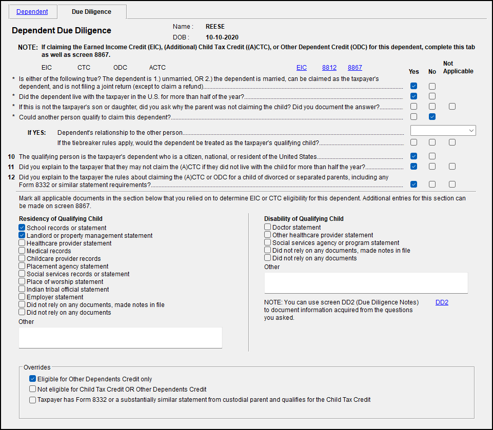
Task: Open the EIC screen link
Action: pos(301,68)
